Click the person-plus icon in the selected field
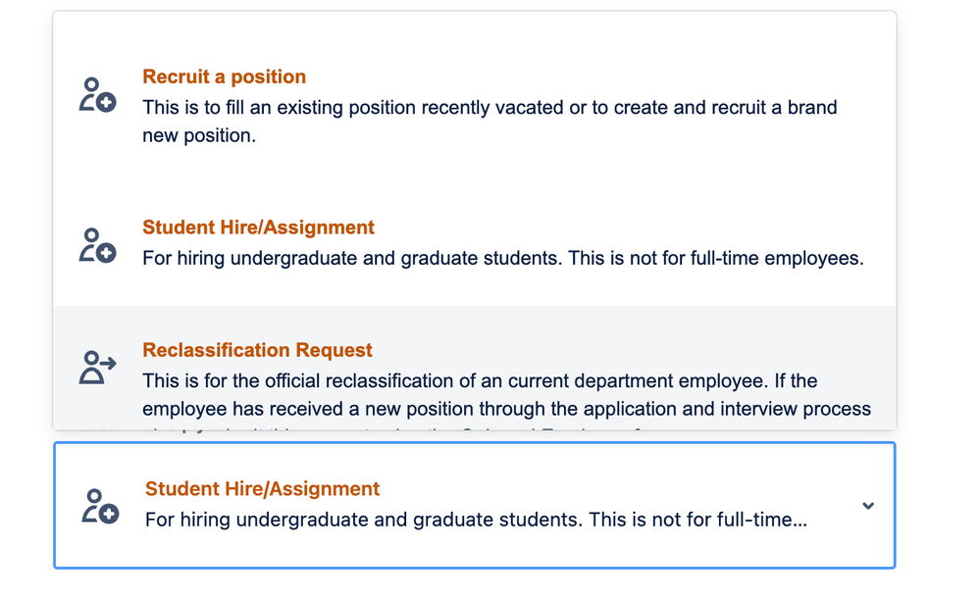The image size is (980, 599). click(x=100, y=506)
